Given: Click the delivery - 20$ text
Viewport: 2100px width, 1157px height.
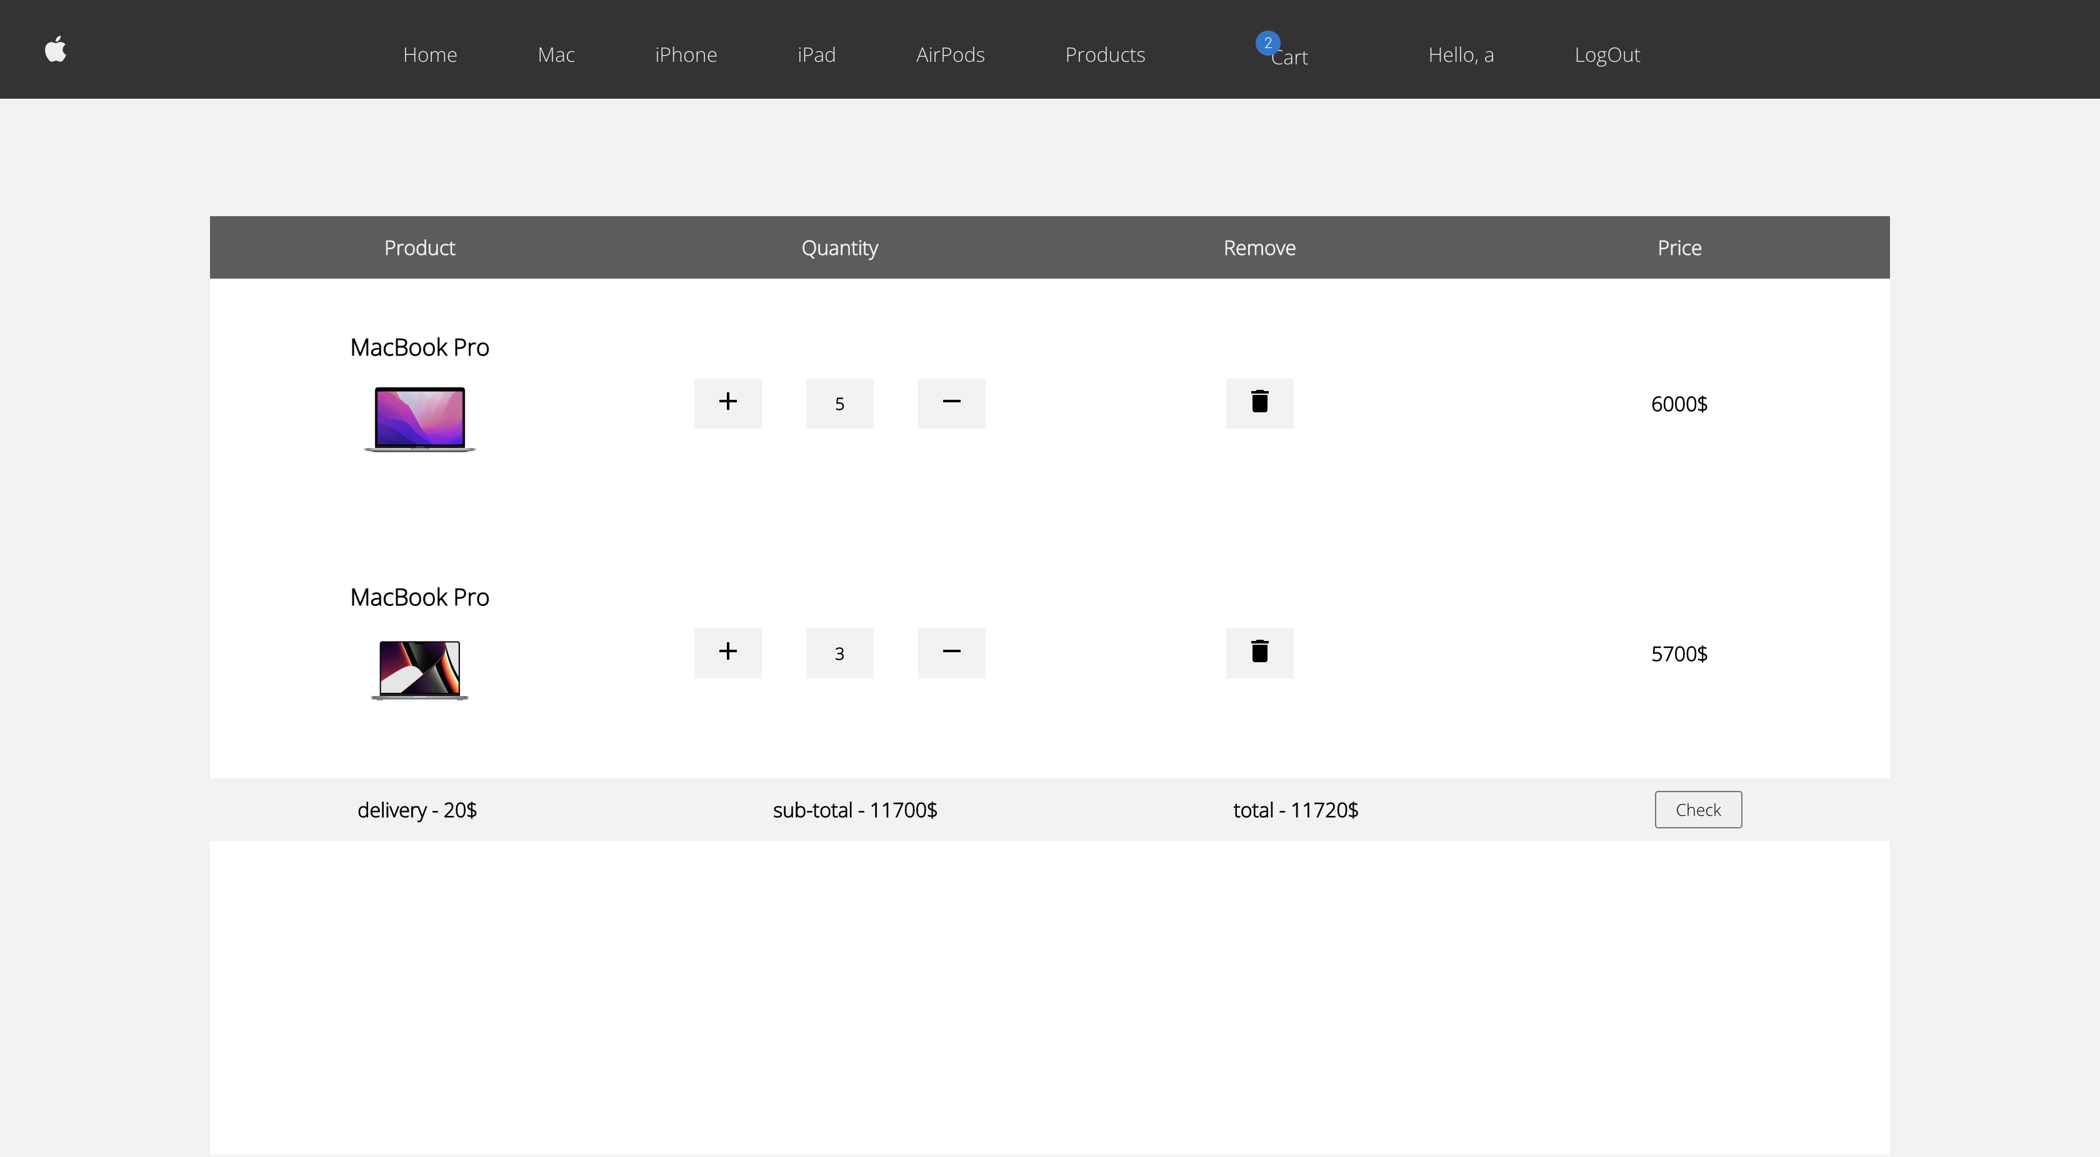Looking at the screenshot, I should (417, 810).
